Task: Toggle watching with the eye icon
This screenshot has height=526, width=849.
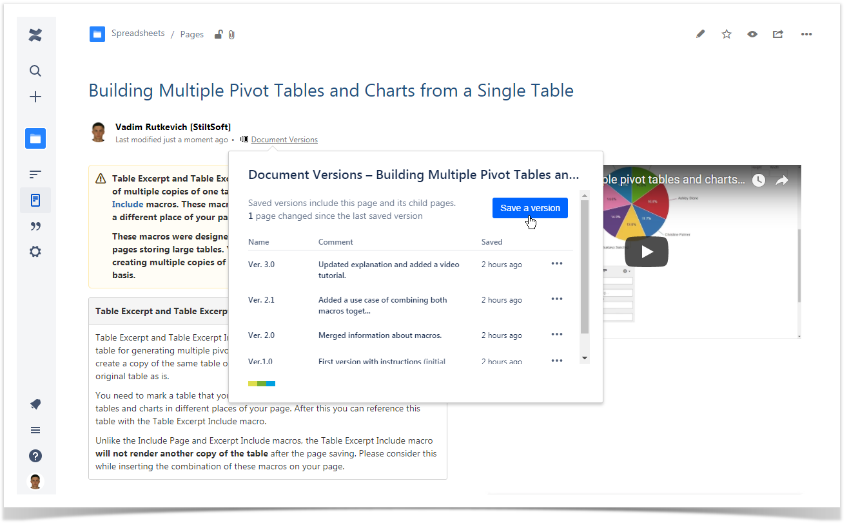Action: (752, 34)
